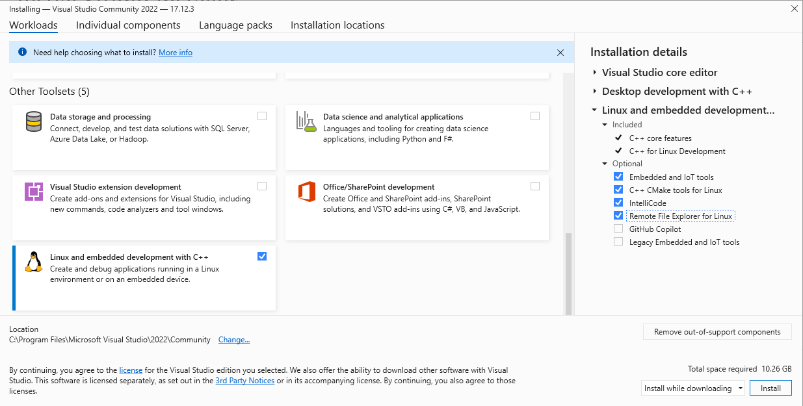Expand Visual Studio core editor details
This screenshot has height=406, width=803.
tap(594, 73)
